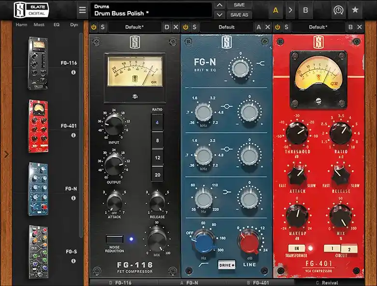Set FG-116 ratio to 20
The image size is (377, 286).
point(157,175)
